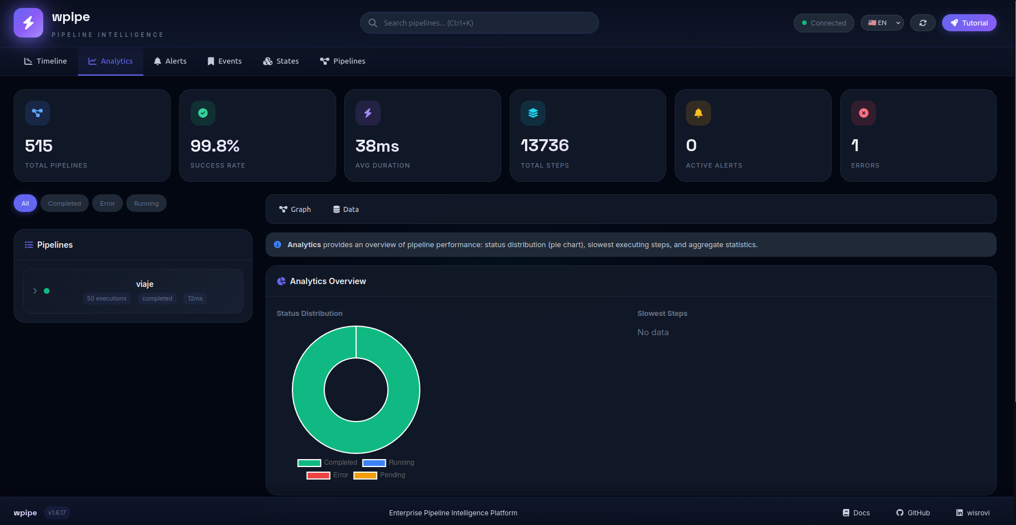Open the EN language dropdown
The width and height of the screenshot is (1016, 525).
coord(882,23)
